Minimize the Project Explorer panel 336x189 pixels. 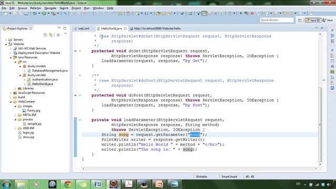coord(59,28)
